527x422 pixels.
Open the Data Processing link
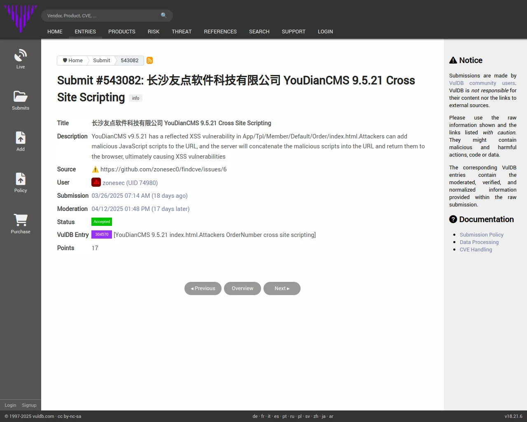point(479,242)
